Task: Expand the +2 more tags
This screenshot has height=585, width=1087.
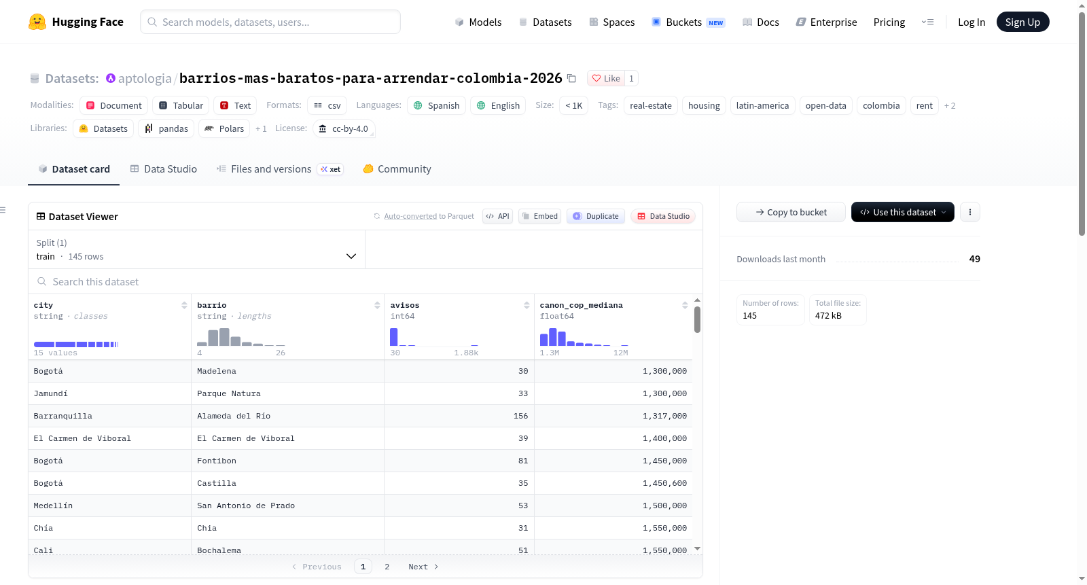Action: (950, 105)
